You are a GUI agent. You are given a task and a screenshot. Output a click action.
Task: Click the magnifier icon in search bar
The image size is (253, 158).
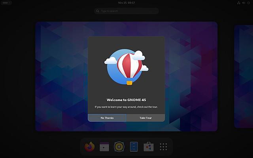(98, 11)
